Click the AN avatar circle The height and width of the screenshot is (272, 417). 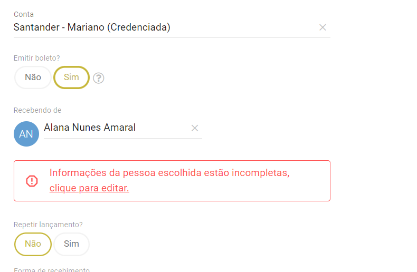point(26,134)
